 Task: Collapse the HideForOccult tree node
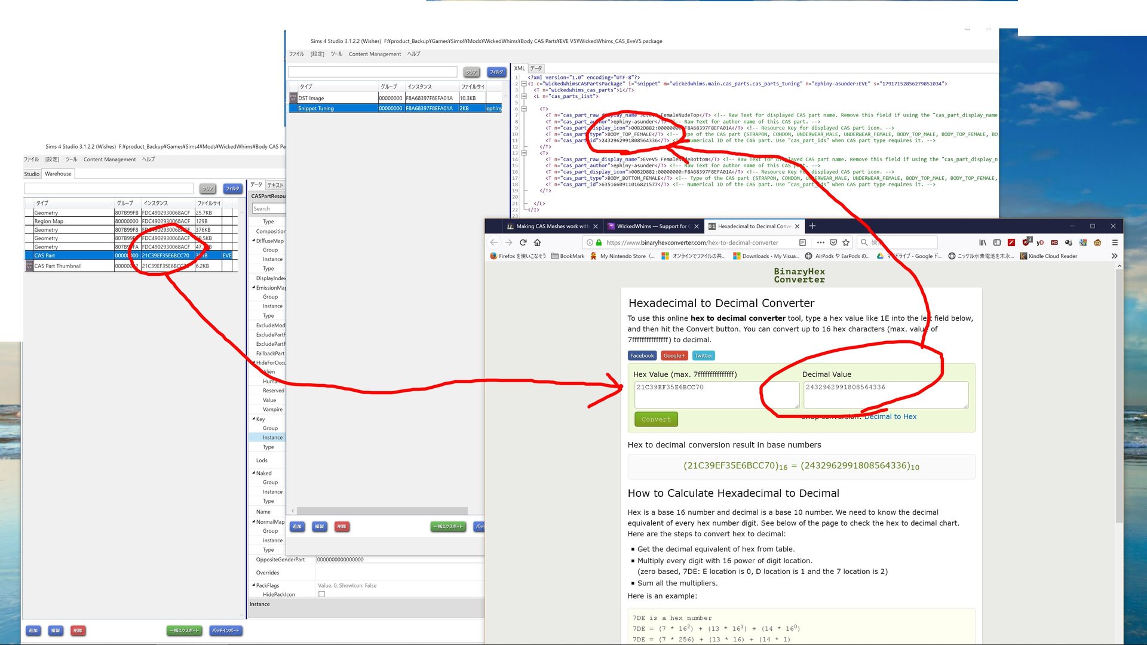tap(254, 363)
